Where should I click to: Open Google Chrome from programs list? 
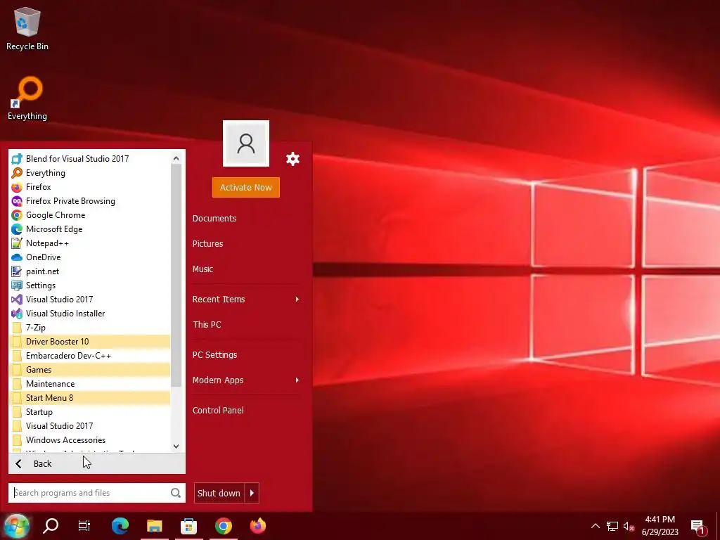(x=89, y=215)
